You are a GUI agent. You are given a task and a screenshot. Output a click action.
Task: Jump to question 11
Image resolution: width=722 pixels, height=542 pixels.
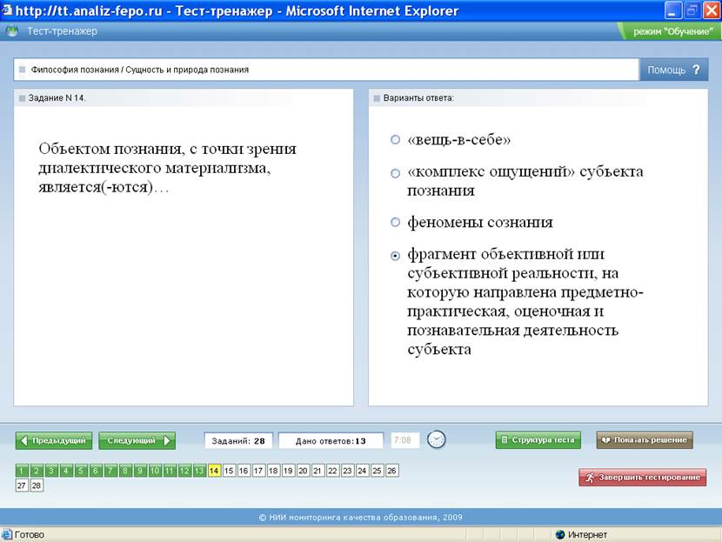point(170,471)
